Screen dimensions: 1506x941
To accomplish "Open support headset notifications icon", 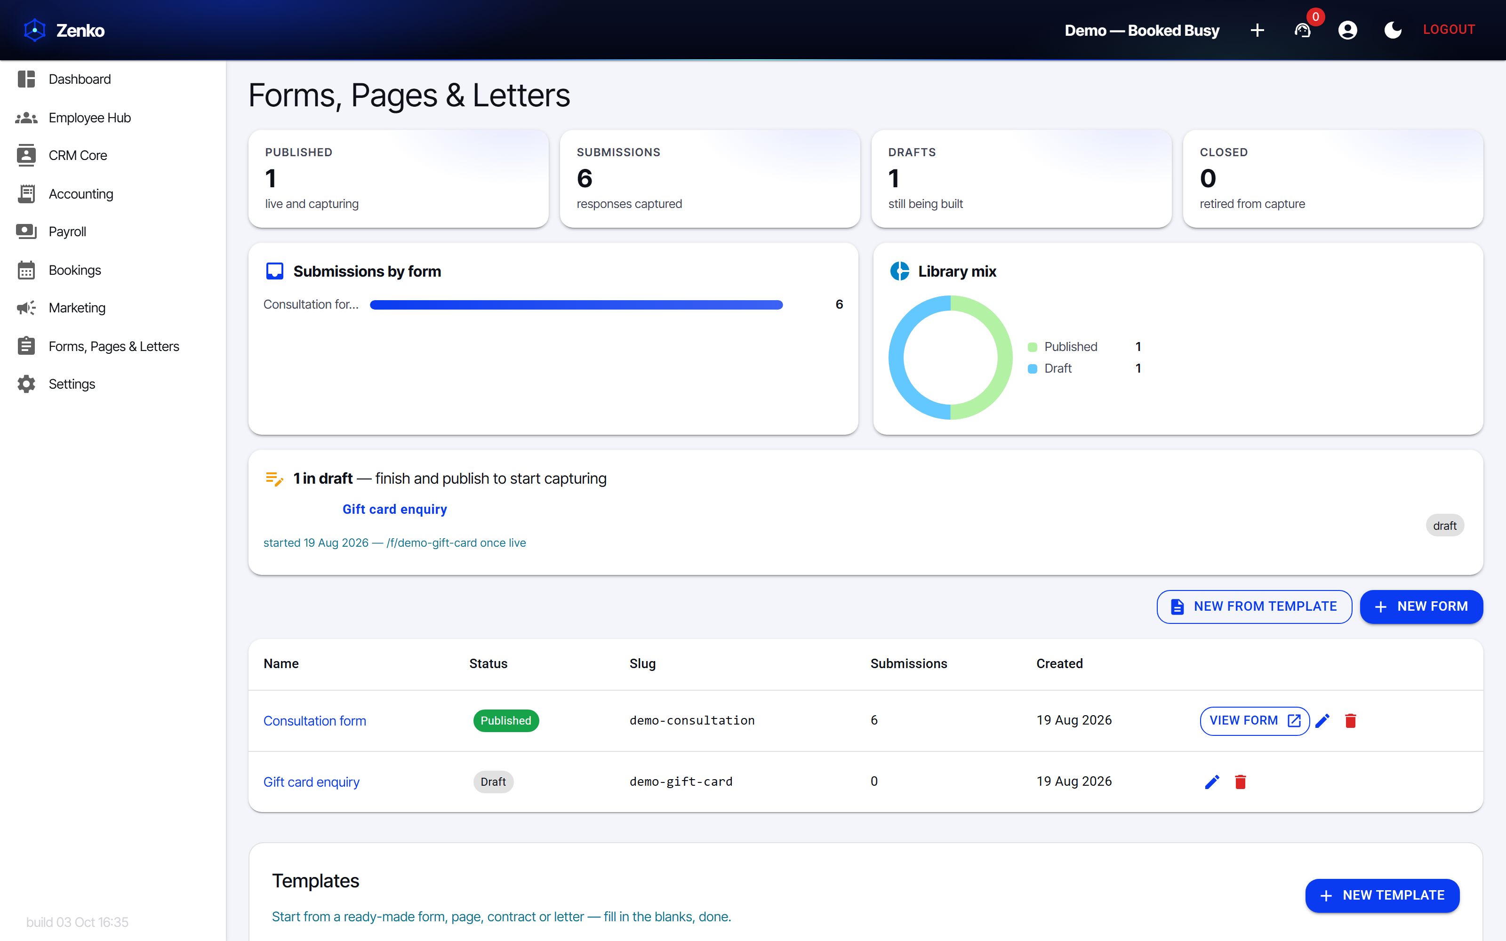I will coord(1303,30).
